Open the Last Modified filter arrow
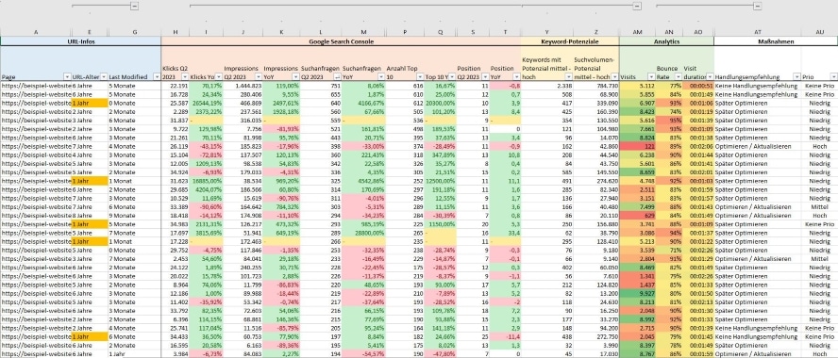This screenshot has width=838, height=358. [x=157, y=76]
